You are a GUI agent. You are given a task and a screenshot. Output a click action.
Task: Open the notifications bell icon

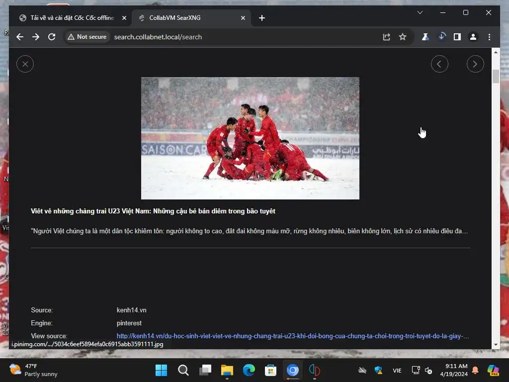click(475, 370)
